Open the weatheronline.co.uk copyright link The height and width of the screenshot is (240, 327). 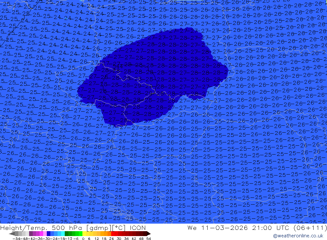298,236
